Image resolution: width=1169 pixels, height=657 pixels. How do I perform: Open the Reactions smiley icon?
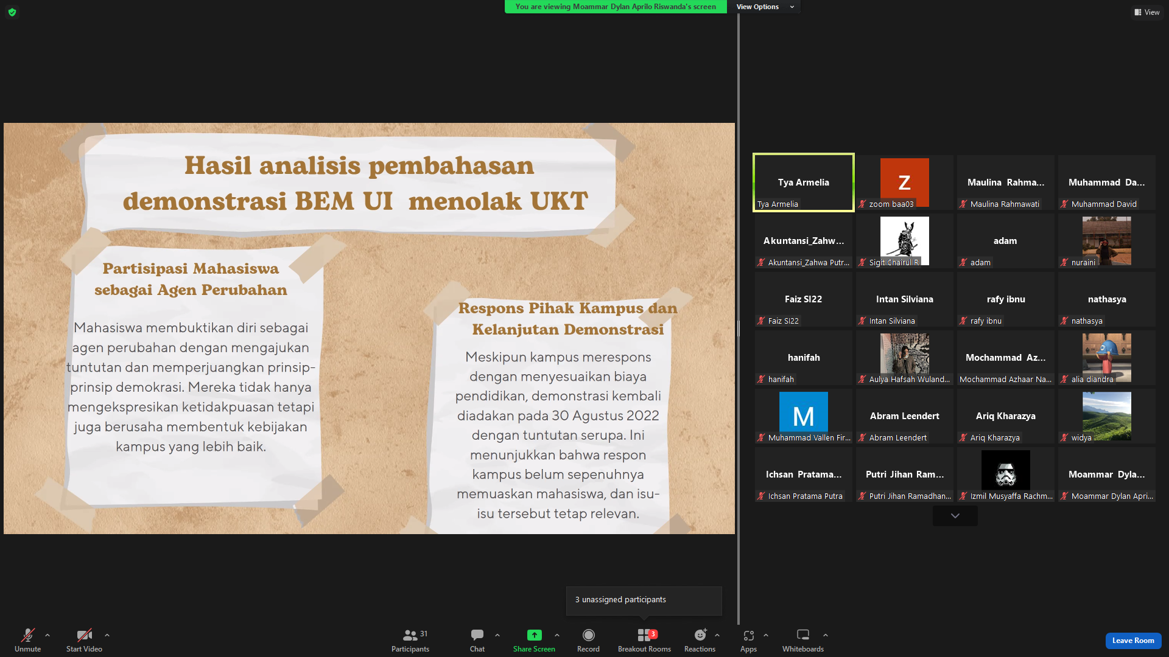[x=700, y=635]
